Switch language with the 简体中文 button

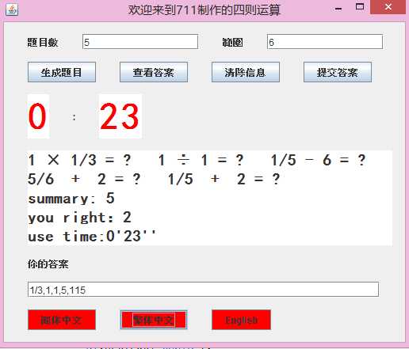tap(62, 320)
